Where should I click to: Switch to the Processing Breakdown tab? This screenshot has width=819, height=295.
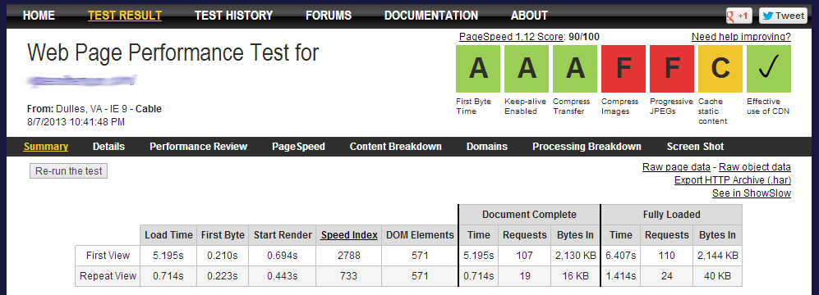click(587, 147)
